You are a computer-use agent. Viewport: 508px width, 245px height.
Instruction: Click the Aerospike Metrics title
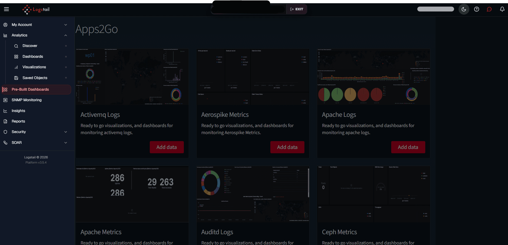[x=225, y=115]
